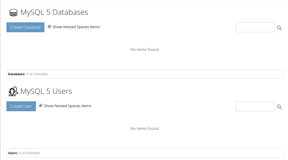The height and width of the screenshot is (160, 288).
Task: Click 'No items found.' in the databases list
Action: click(145, 49)
